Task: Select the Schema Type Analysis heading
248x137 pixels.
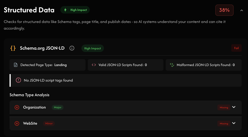Action: point(29,95)
